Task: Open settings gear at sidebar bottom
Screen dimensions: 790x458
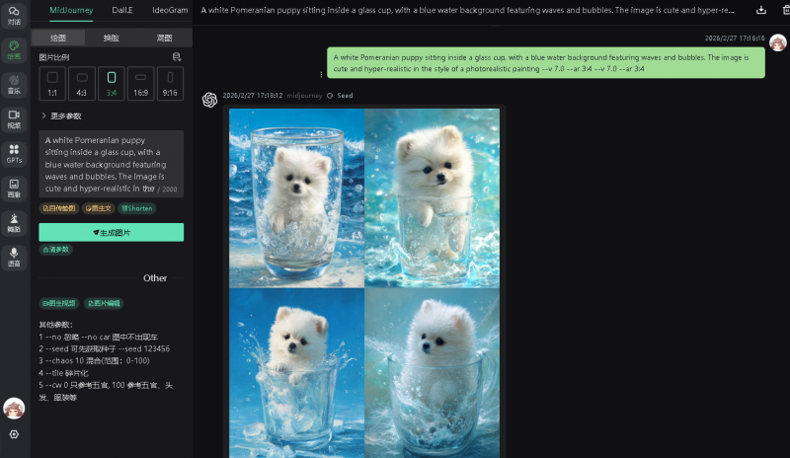Action: [14, 434]
